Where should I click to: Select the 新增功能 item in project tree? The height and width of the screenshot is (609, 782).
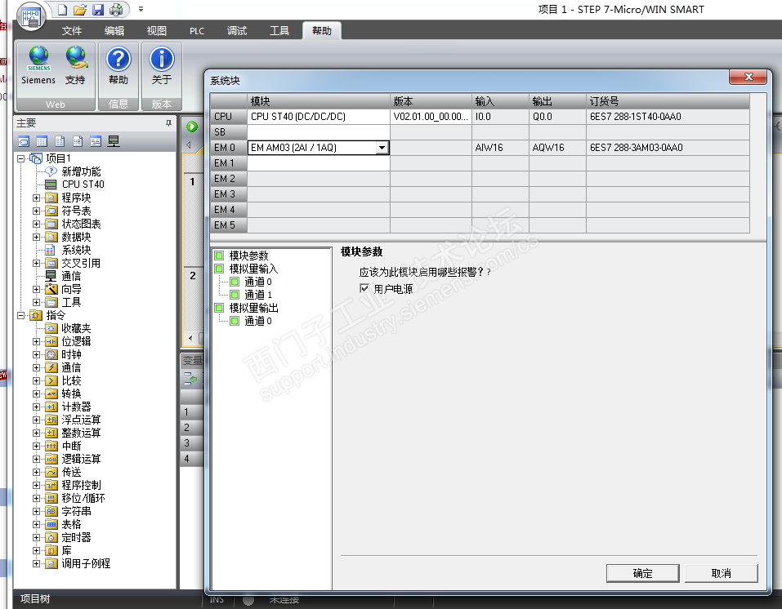(81, 171)
